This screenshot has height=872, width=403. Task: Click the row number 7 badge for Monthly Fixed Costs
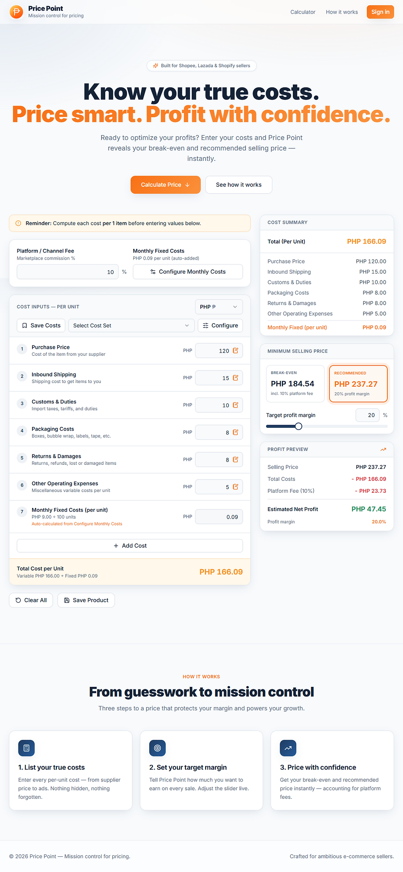[x=22, y=512]
